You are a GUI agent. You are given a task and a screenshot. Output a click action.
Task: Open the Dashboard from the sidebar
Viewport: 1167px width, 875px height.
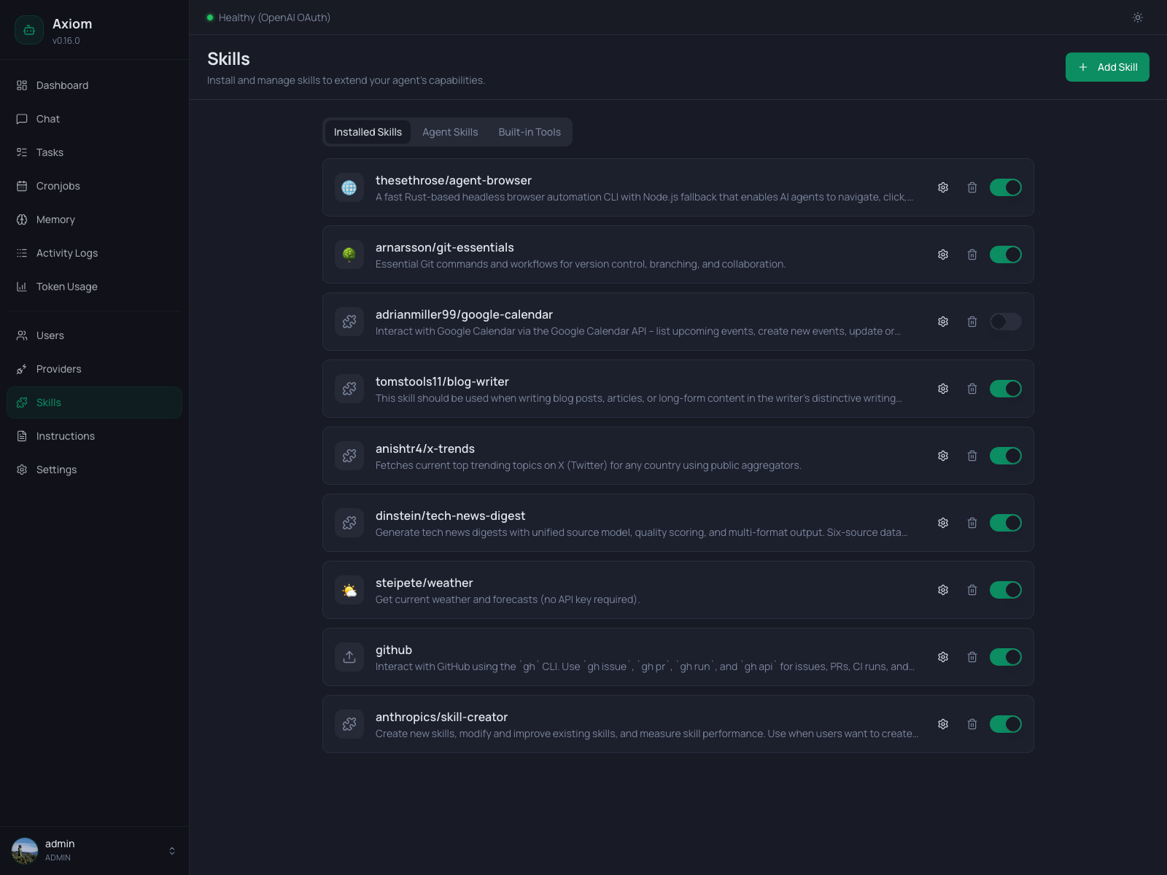click(x=62, y=85)
